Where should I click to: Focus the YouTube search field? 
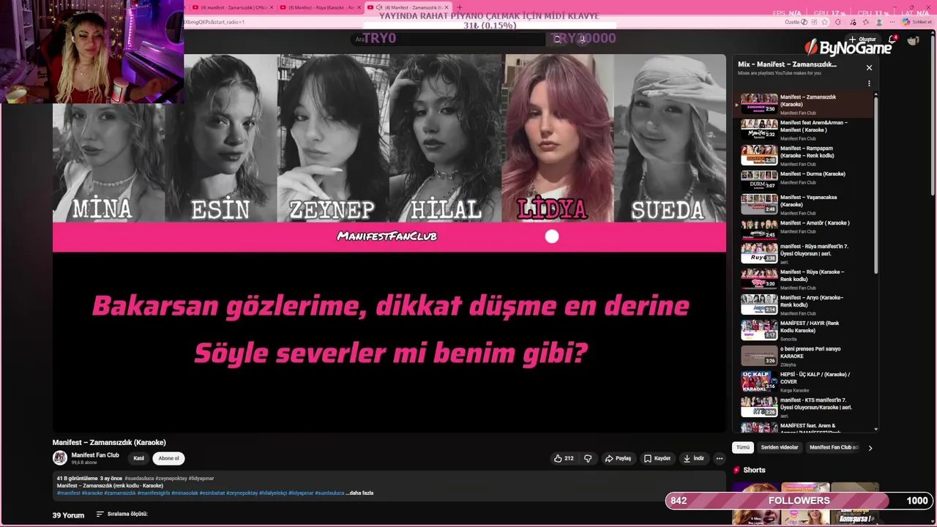448,39
